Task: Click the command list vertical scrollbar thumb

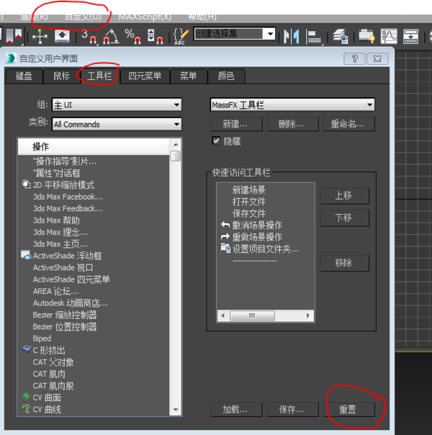Action: pyautogui.click(x=176, y=156)
